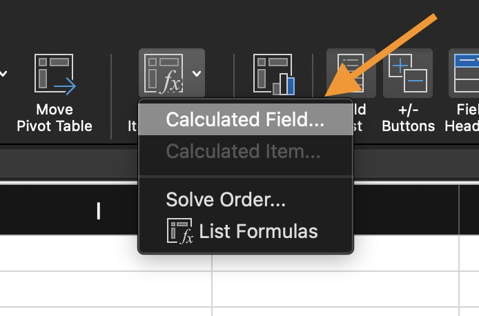Click the List Formulas menu text
This screenshot has height=316, width=479.
point(259,232)
